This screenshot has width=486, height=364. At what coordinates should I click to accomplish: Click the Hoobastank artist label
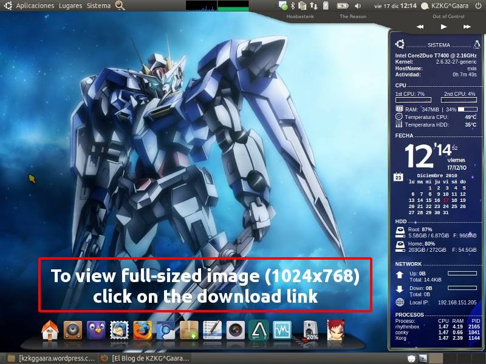(300, 16)
